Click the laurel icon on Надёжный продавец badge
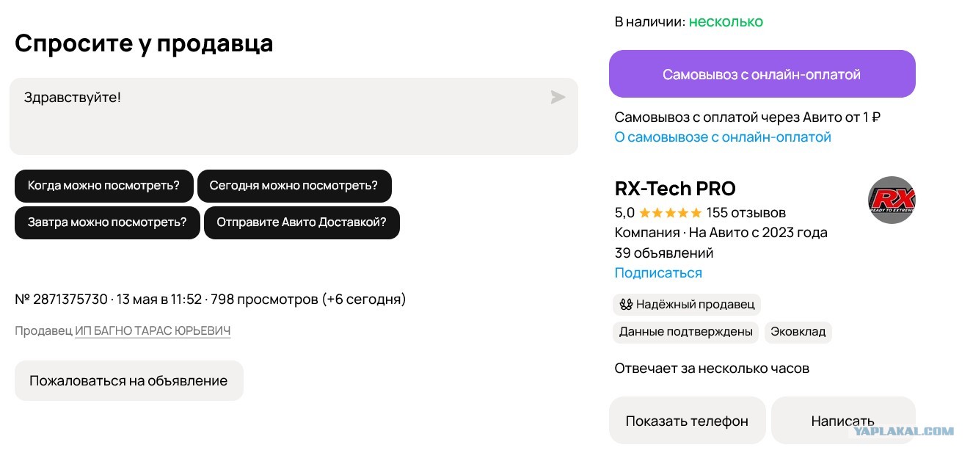The width and height of the screenshot is (973, 453). [x=626, y=304]
